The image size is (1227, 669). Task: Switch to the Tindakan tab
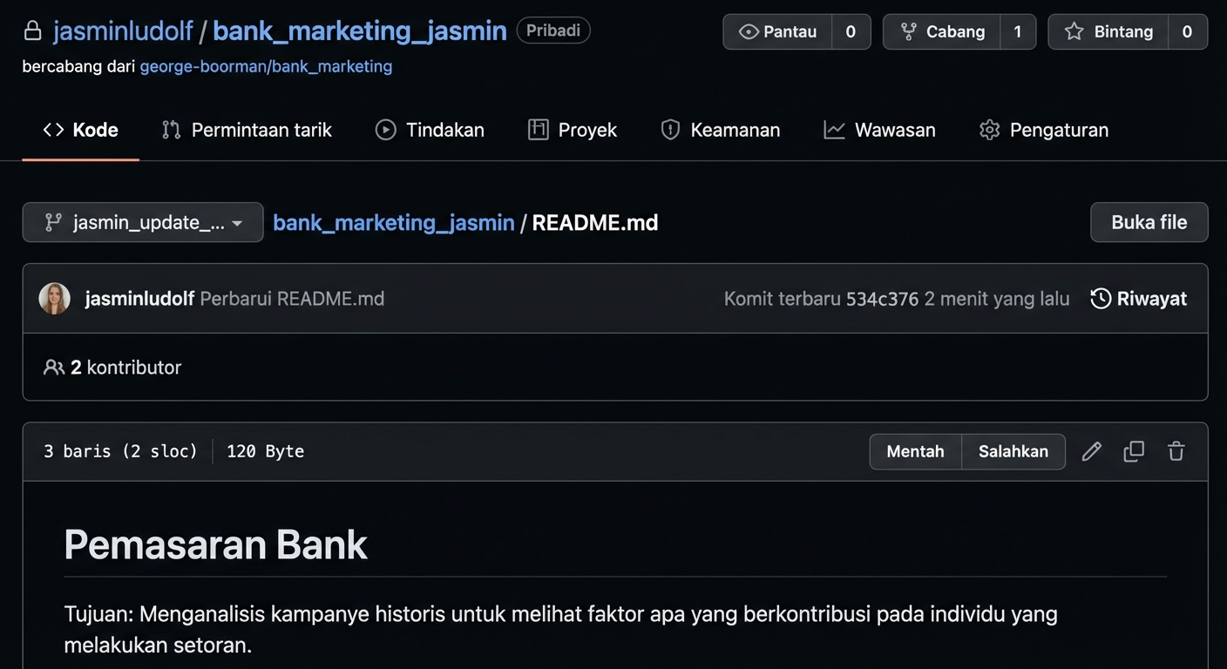click(x=430, y=130)
